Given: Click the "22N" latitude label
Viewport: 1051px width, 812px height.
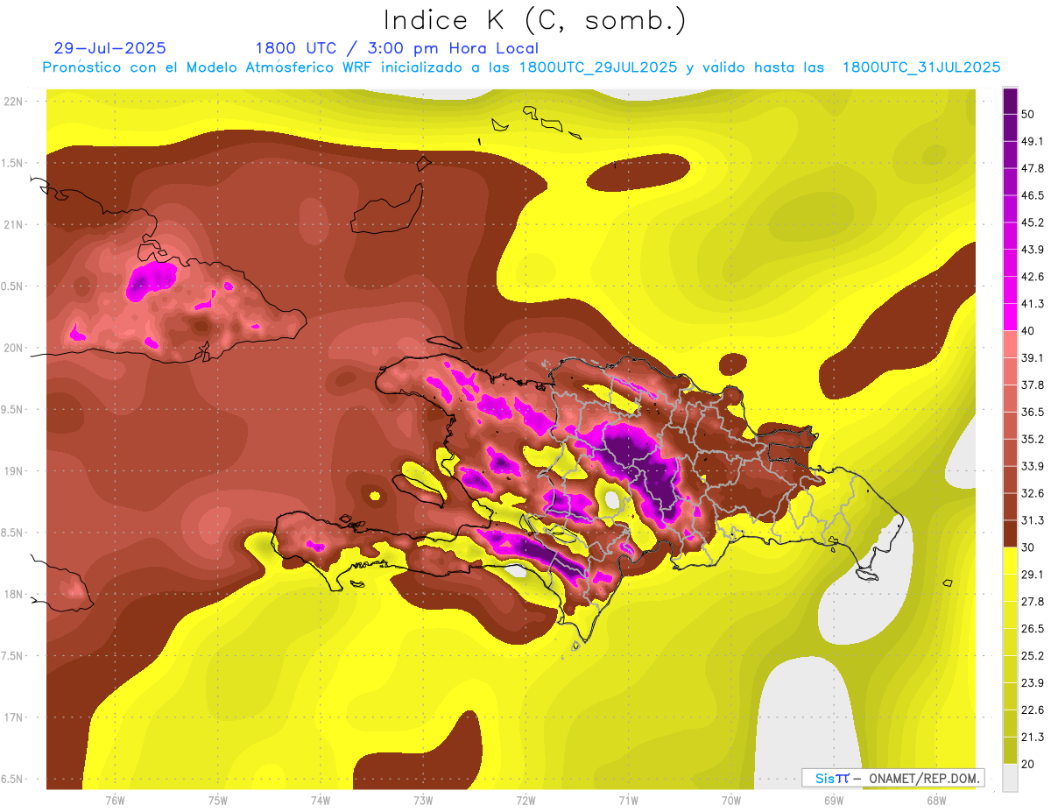Looking at the screenshot, I should (x=13, y=102).
